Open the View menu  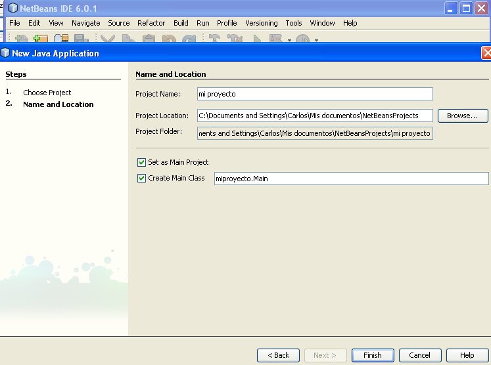56,23
